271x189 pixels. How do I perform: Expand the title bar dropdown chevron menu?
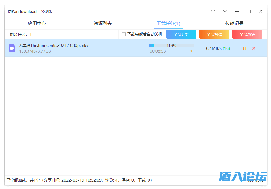click(225, 11)
